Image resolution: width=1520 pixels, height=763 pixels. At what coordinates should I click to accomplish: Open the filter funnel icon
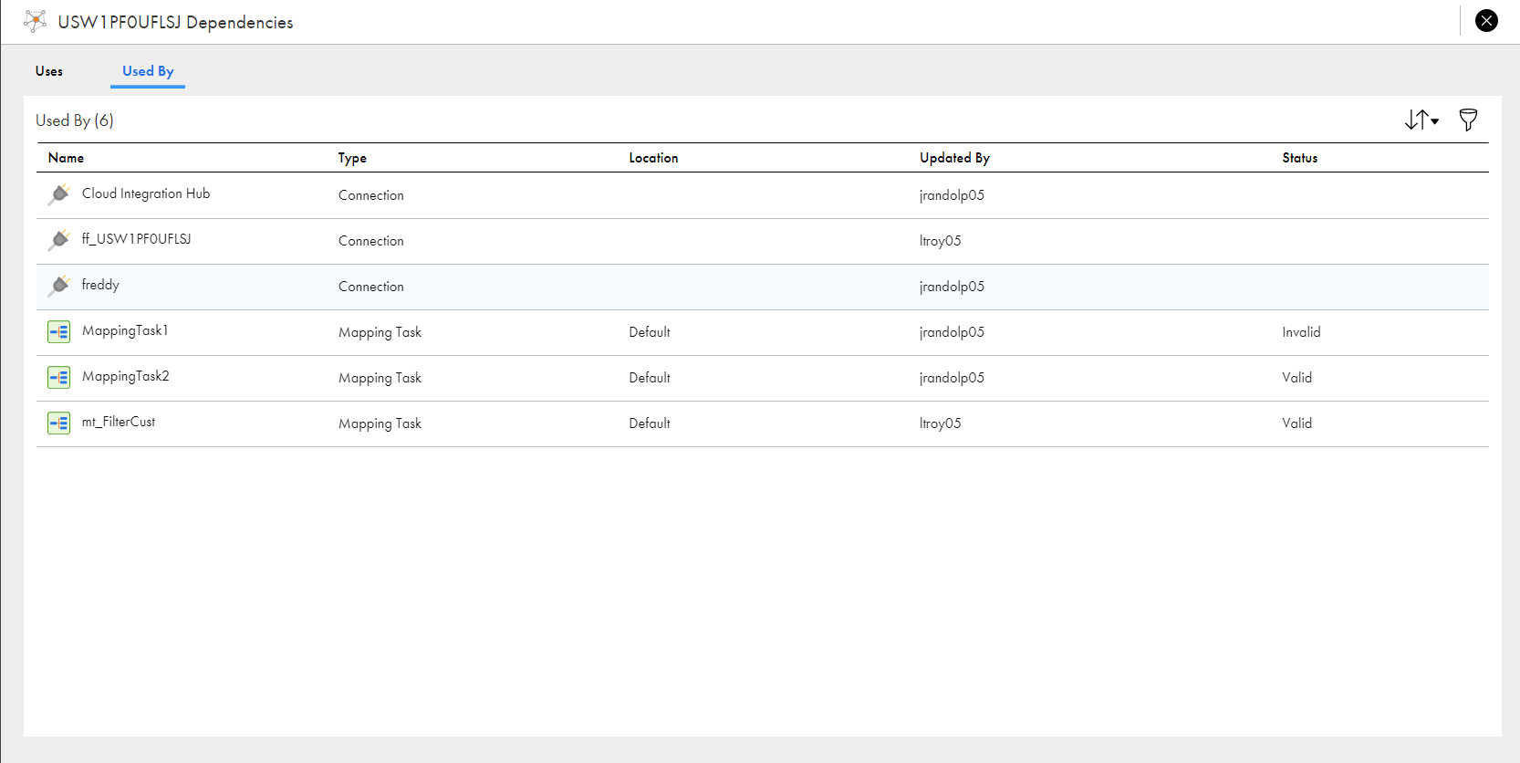click(x=1468, y=120)
